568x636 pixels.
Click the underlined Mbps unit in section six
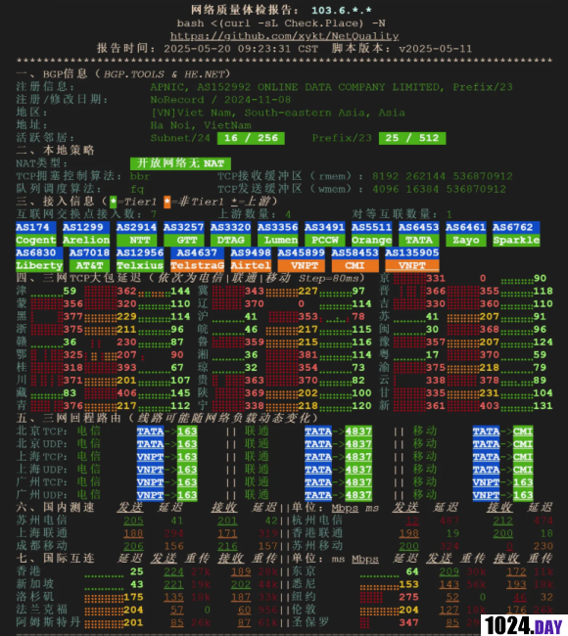(345, 508)
